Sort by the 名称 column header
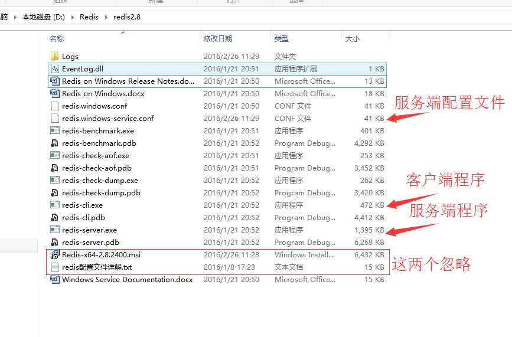 (57, 38)
